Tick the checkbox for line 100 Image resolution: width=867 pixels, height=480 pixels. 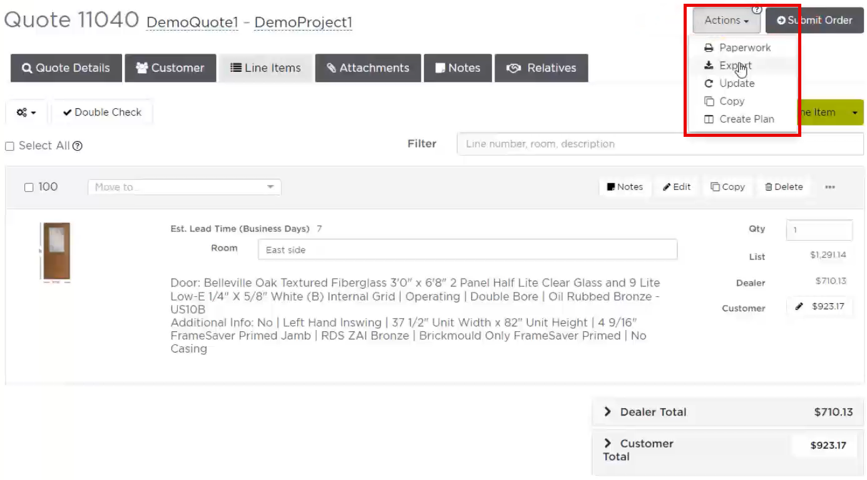(29, 187)
